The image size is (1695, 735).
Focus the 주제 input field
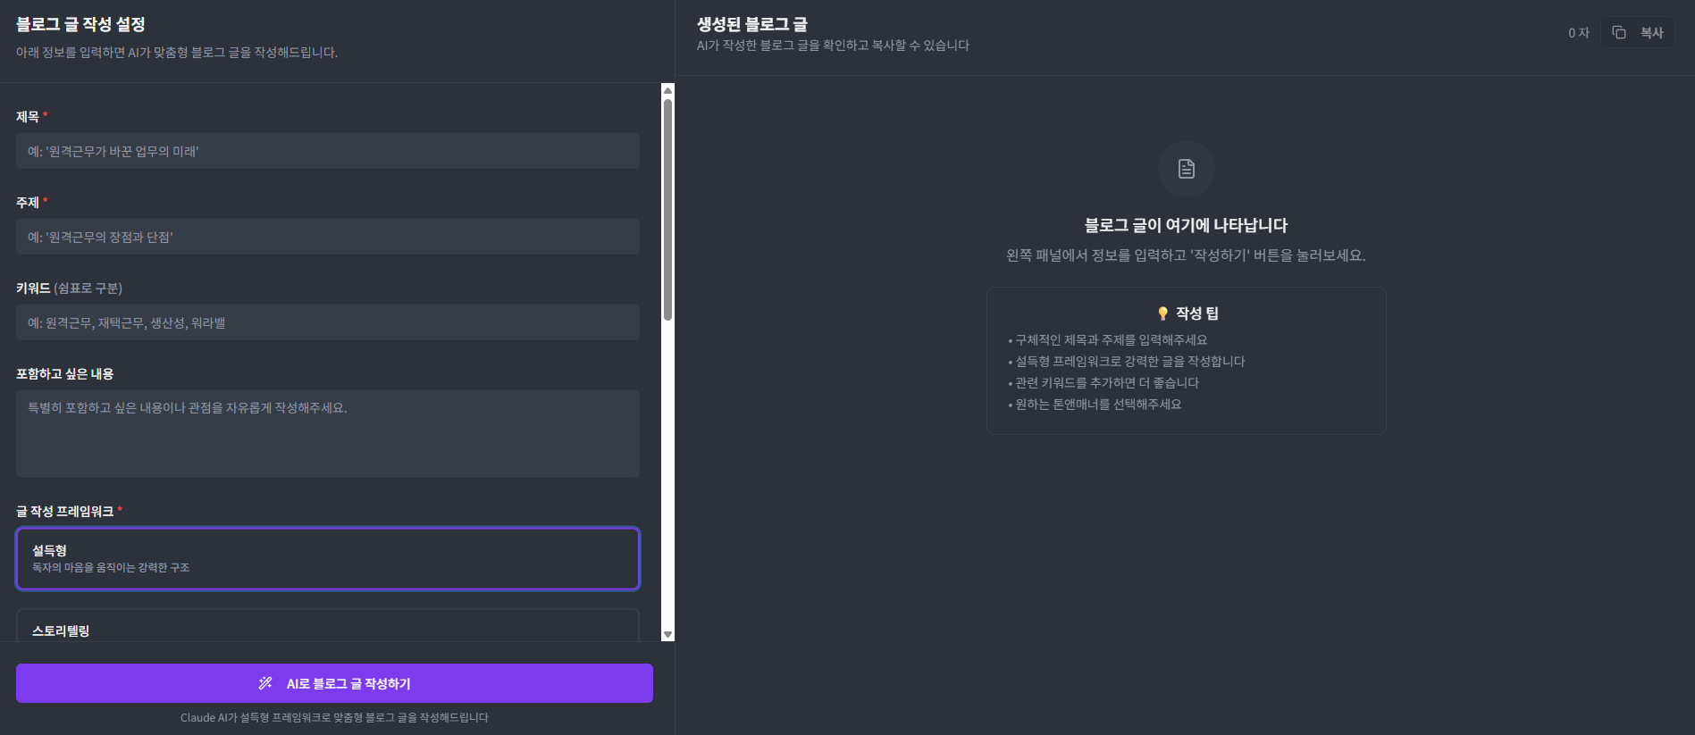pos(328,237)
